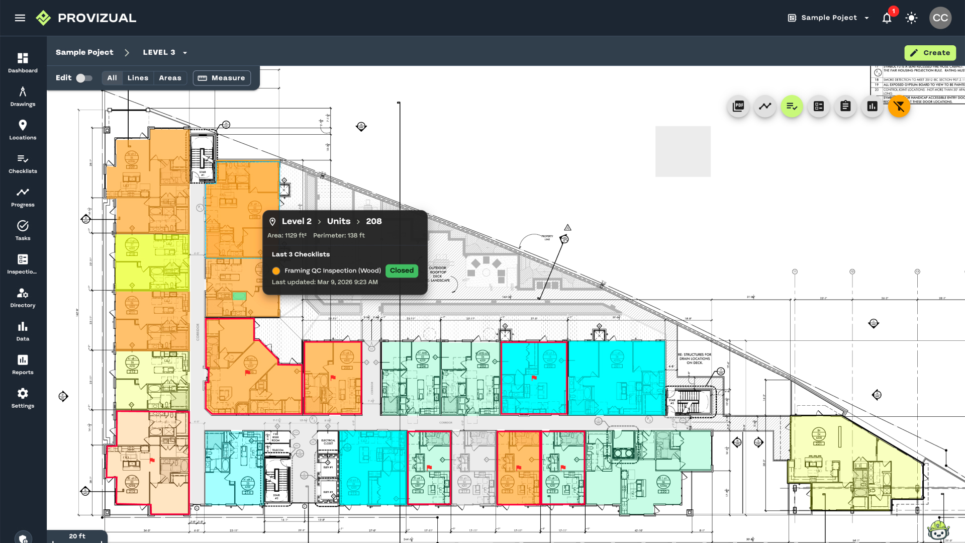965x543 pixels.
Task: Click the orange clear filter button
Action: point(899,106)
